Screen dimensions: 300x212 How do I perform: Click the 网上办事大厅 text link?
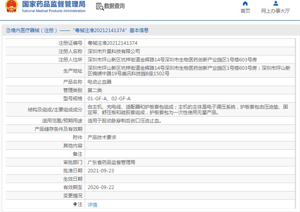click(x=275, y=11)
